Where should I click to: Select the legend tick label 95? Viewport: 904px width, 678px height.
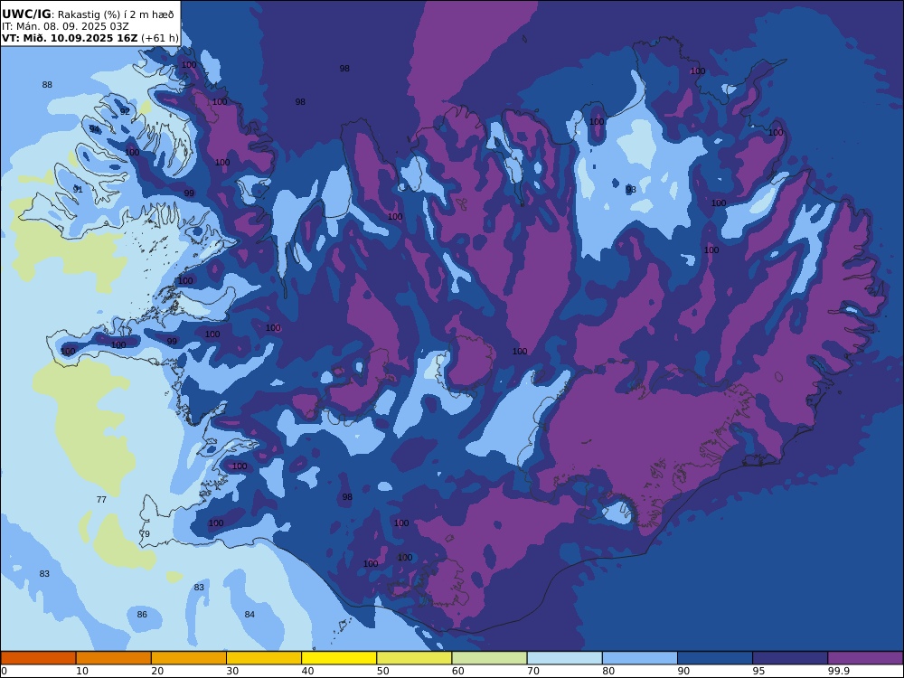(x=758, y=671)
